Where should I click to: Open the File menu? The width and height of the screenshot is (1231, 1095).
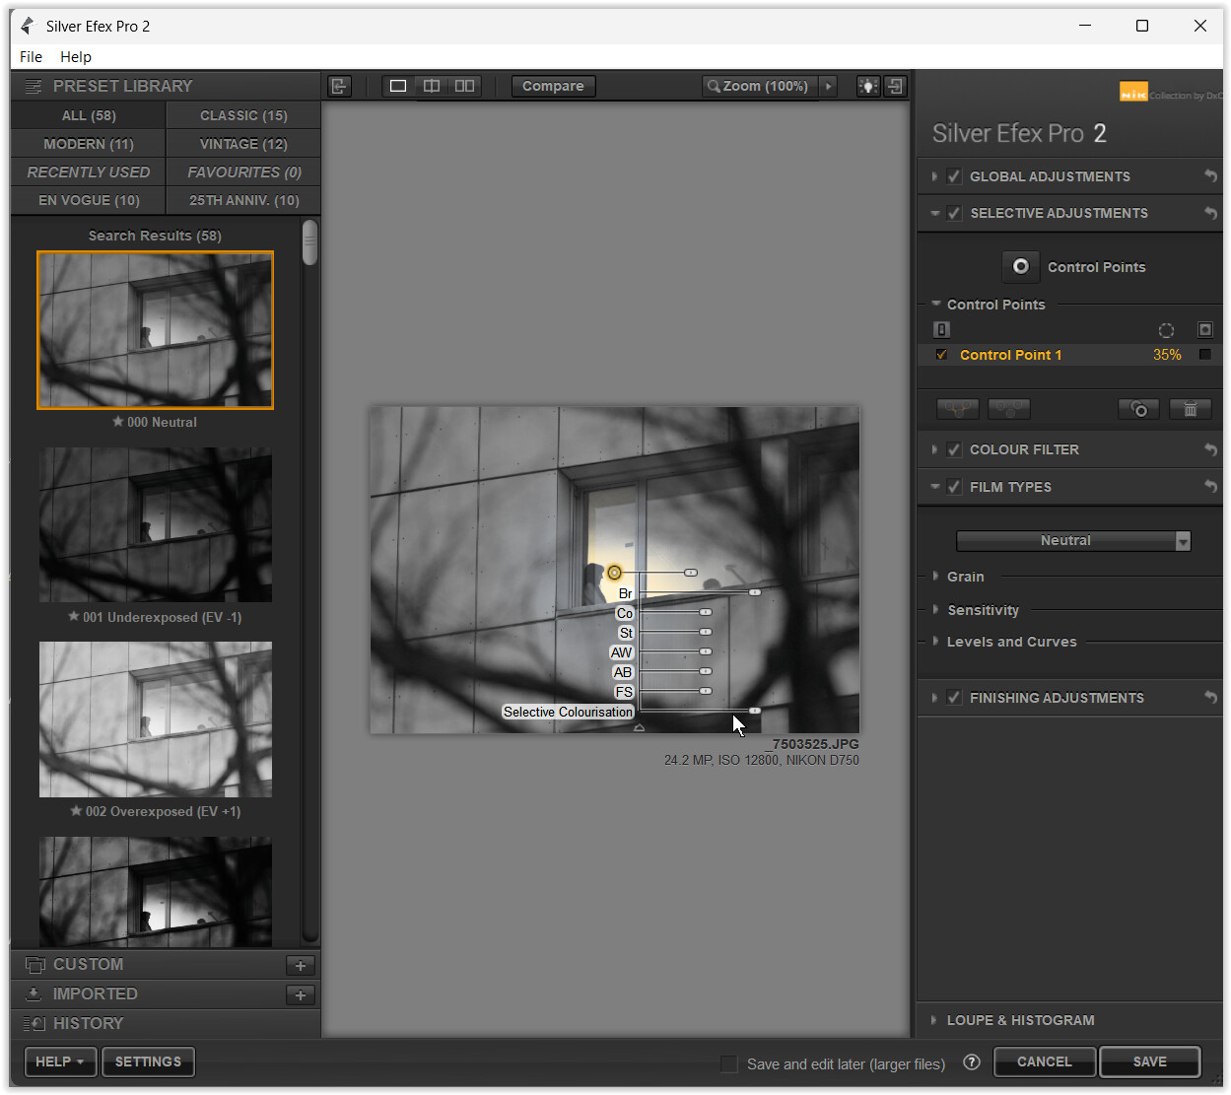[x=31, y=56]
